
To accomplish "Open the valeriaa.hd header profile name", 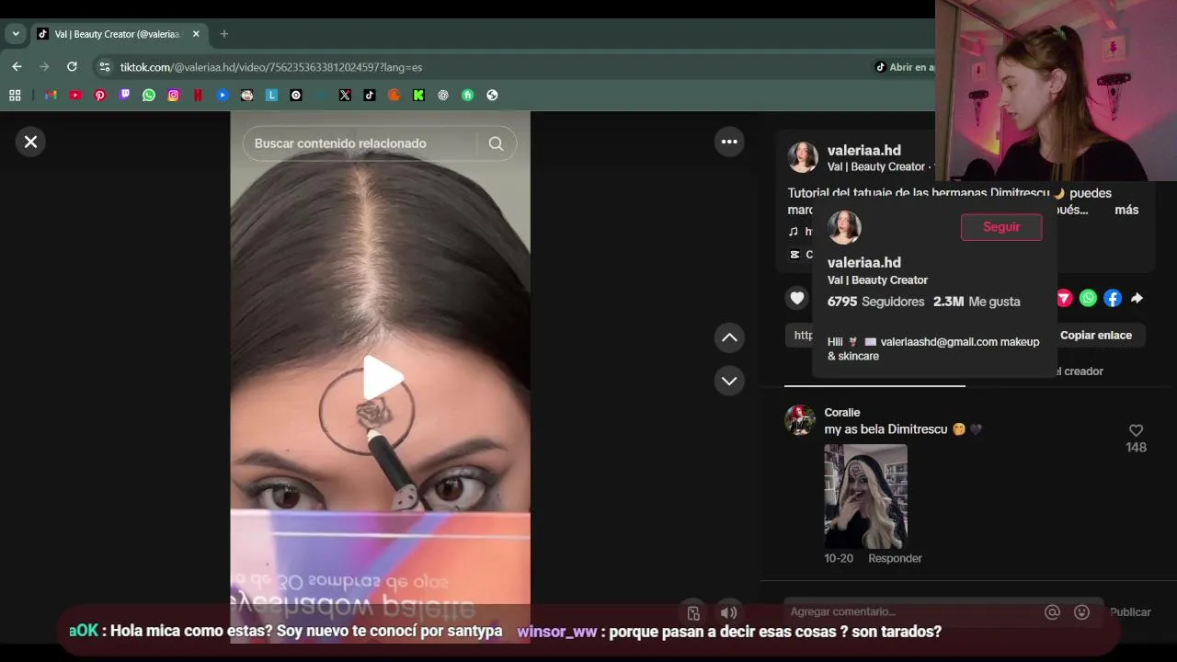I will point(863,151).
